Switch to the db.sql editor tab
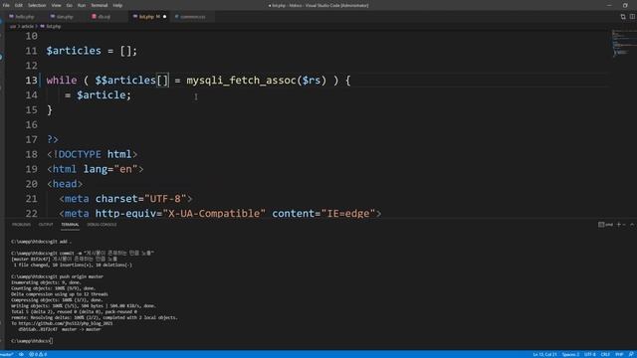 tap(104, 17)
